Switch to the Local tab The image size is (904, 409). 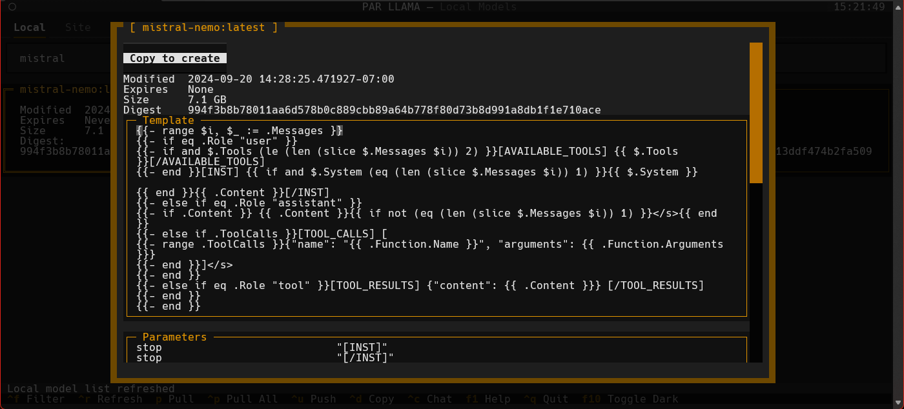point(29,28)
